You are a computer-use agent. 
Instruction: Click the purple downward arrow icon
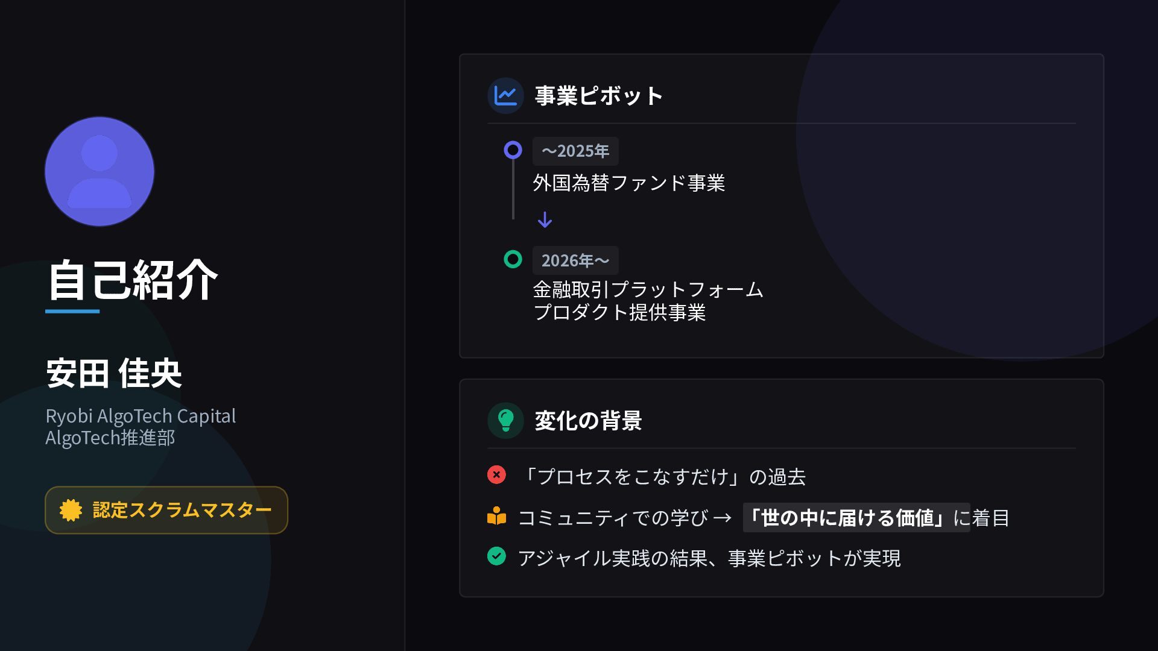[545, 220]
